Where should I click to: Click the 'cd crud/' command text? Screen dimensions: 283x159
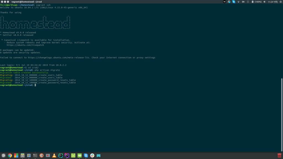(33, 68)
